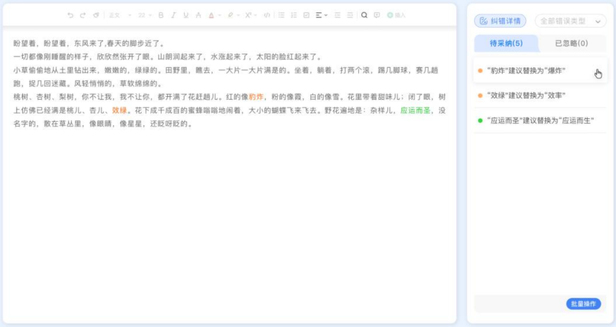Insert a checkbox task list
This screenshot has height=327, width=616.
(x=306, y=15)
